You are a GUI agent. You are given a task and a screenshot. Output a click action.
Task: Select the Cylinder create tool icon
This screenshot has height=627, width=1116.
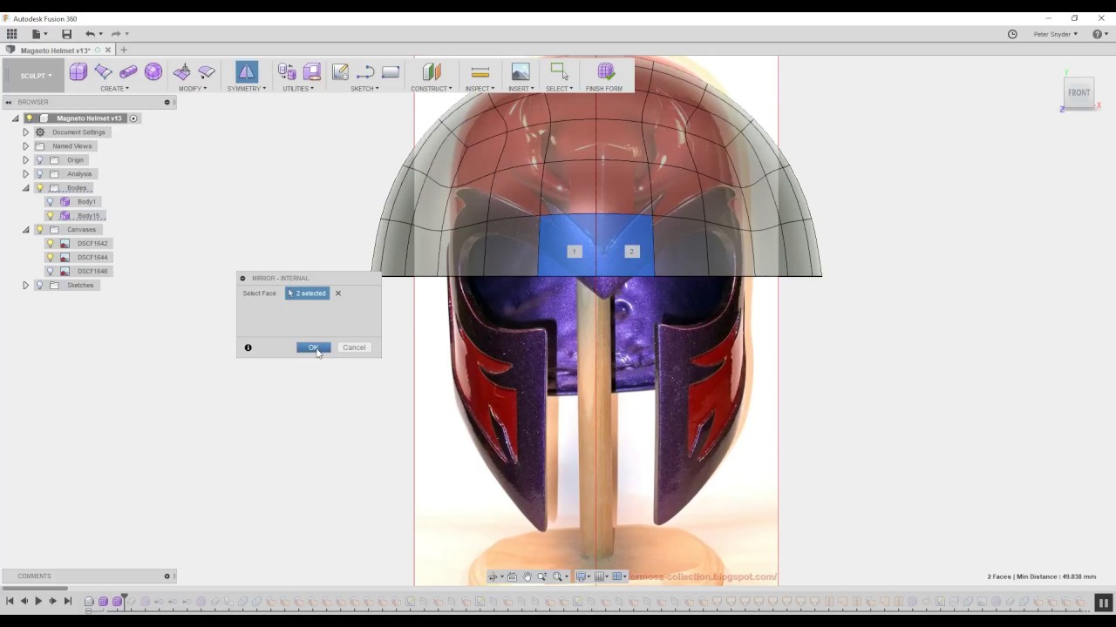coord(128,72)
